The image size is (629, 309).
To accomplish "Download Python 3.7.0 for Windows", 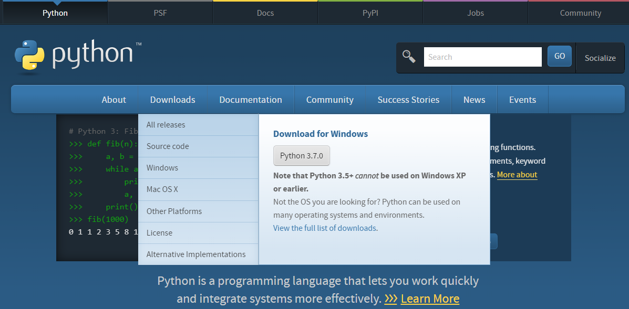I will pyautogui.click(x=302, y=156).
